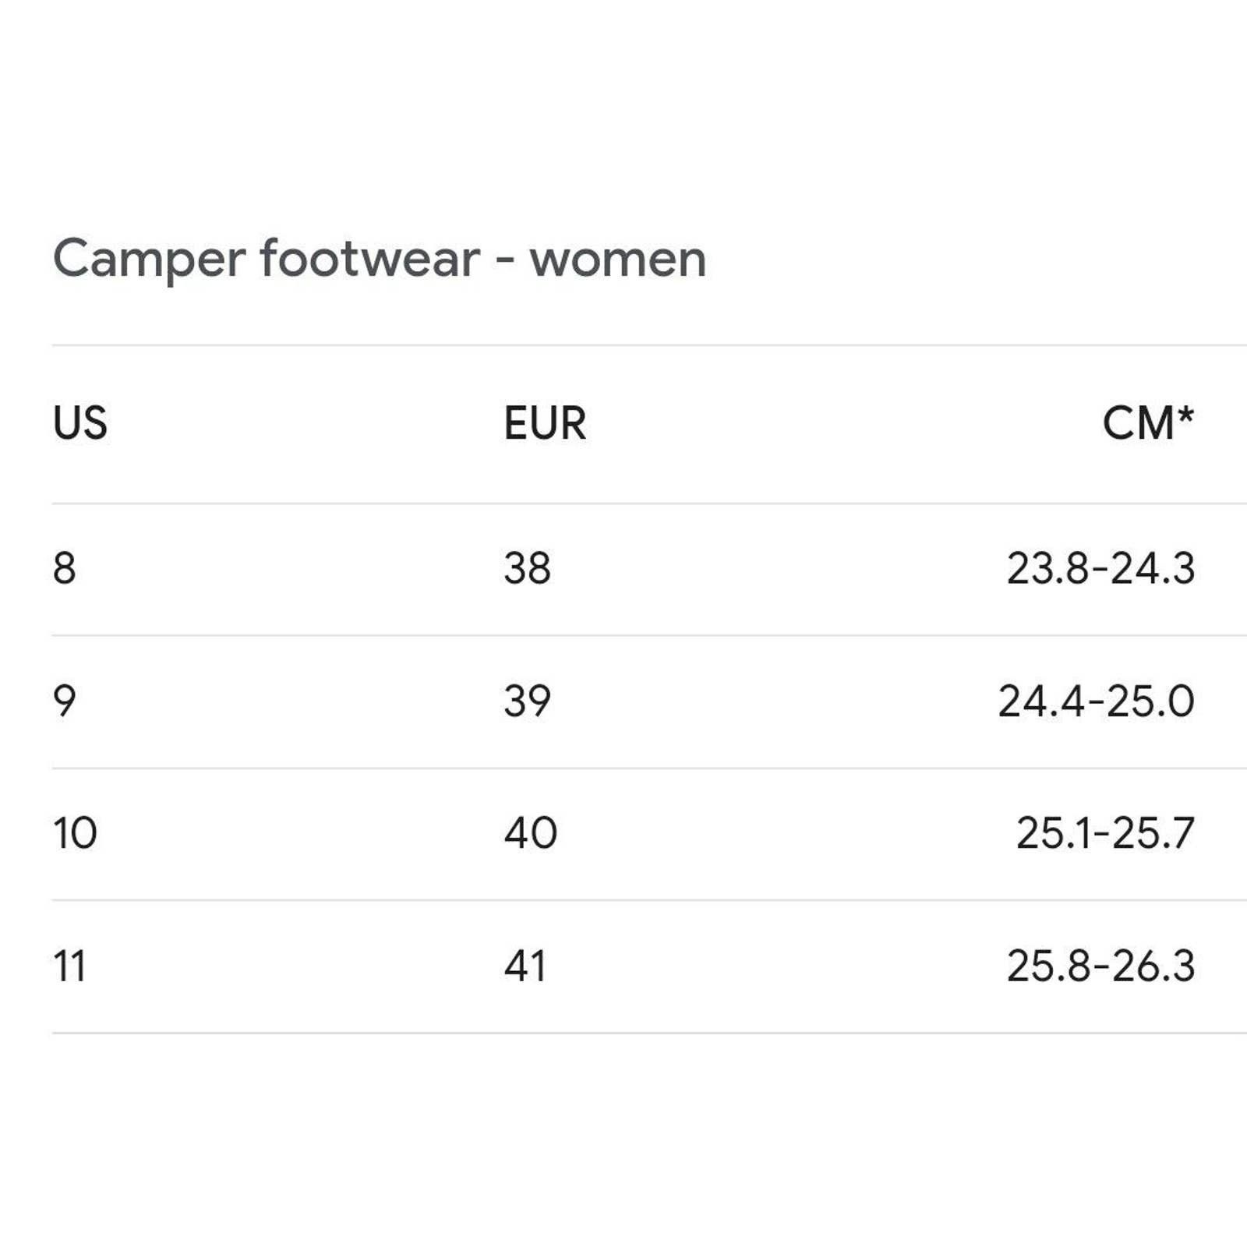
Task: Click the word 'footwear' in title
Action: [369, 259]
